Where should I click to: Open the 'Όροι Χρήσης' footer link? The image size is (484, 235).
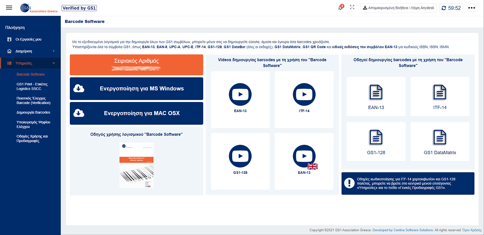coord(472,230)
